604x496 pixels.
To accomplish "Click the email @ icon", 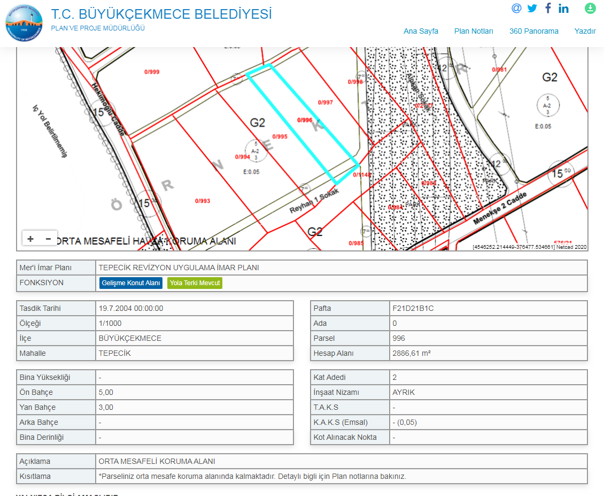I will point(516,8).
